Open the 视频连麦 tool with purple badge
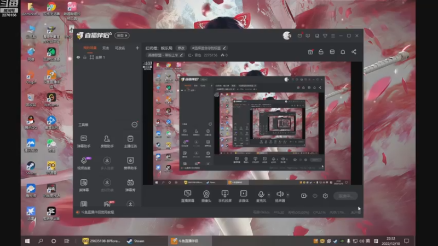Image resolution: width=438 pixels, height=246 pixels. tap(84, 163)
